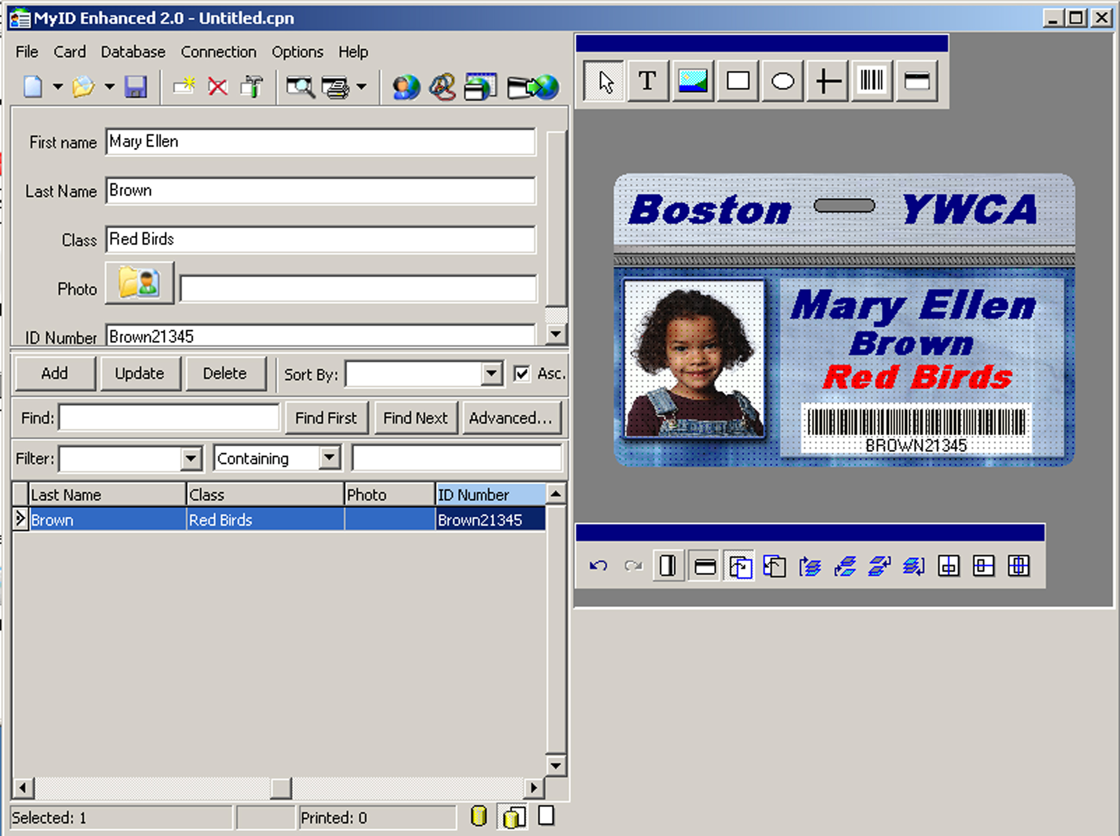1120x836 pixels.
Task: Click the new record sparkle icon
Action: (184, 86)
